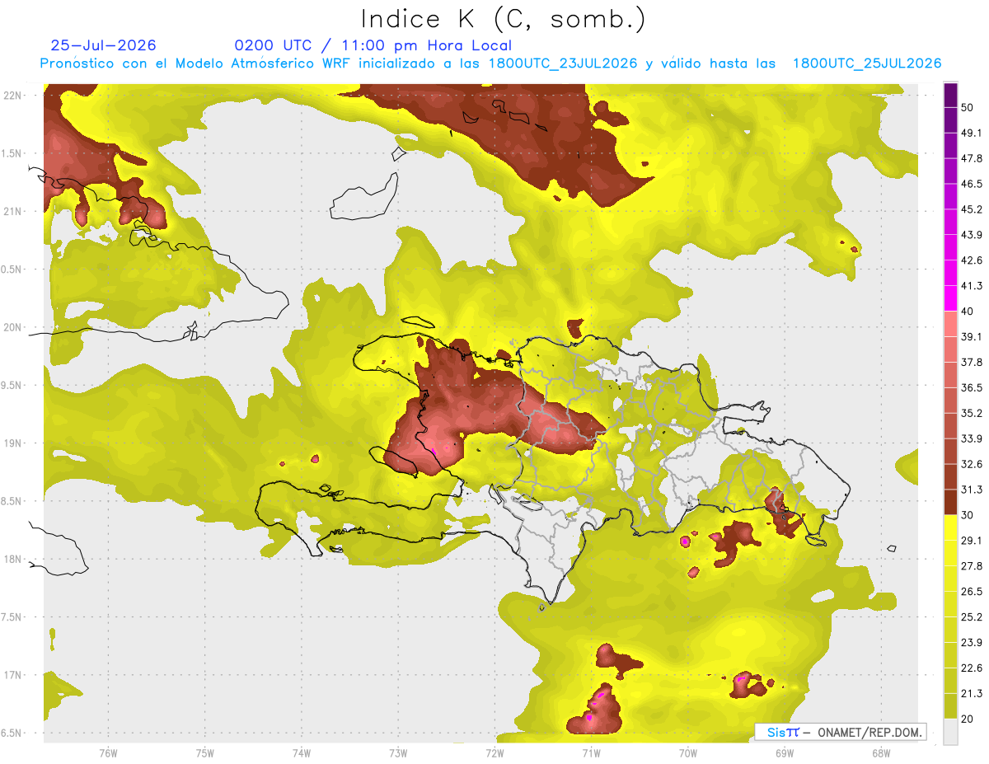The width and height of the screenshot is (989, 764).
Task: Click latitude label "22N"
Action: [x=13, y=95]
